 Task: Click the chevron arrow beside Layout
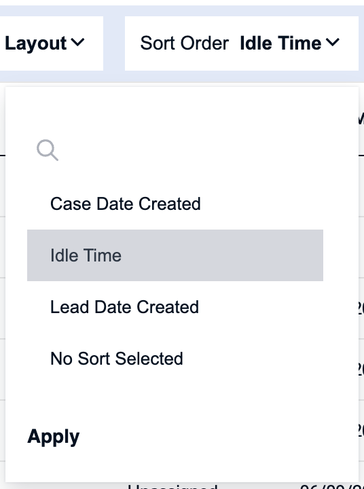(x=77, y=42)
